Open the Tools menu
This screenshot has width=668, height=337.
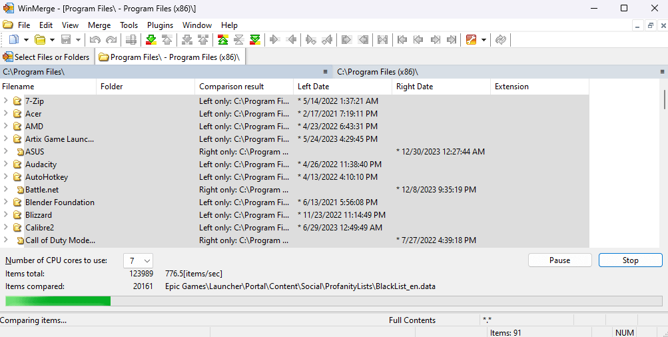click(129, 25)
